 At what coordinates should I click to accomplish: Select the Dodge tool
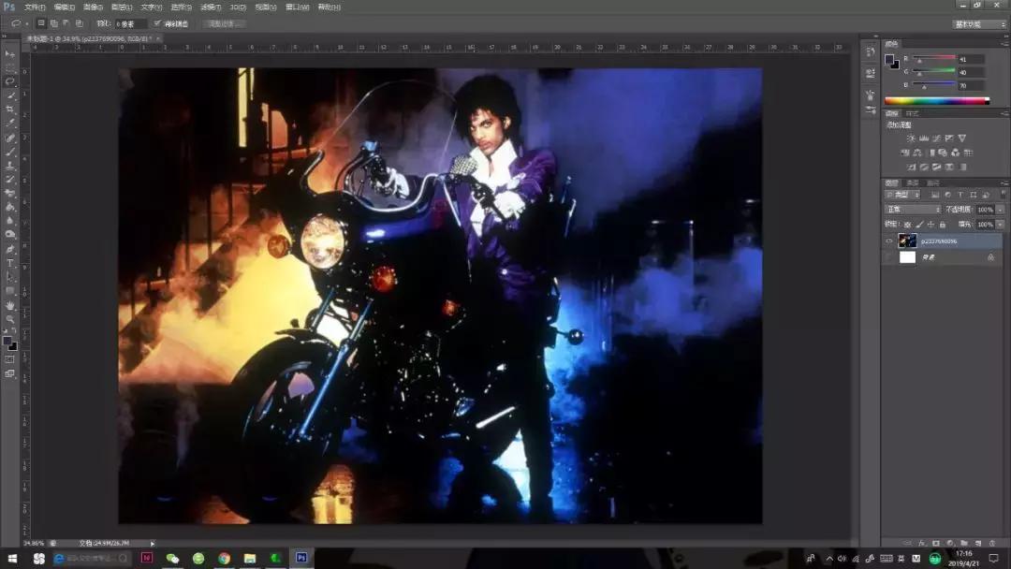point(9,235)
